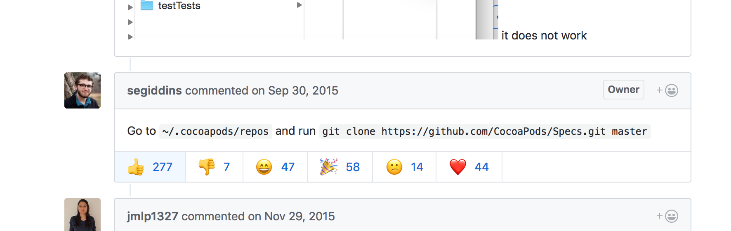
Task: Open the jmlp1327 username link
Action: [x=152, y=216]
